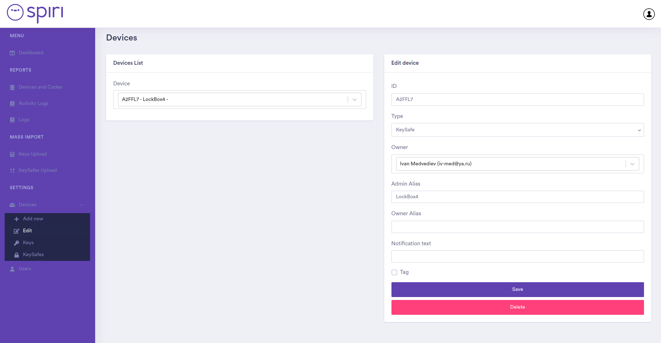Click the plus icon beside Add new
The width and height of the screenshot is (661, 343).
(x=17, y=219)
